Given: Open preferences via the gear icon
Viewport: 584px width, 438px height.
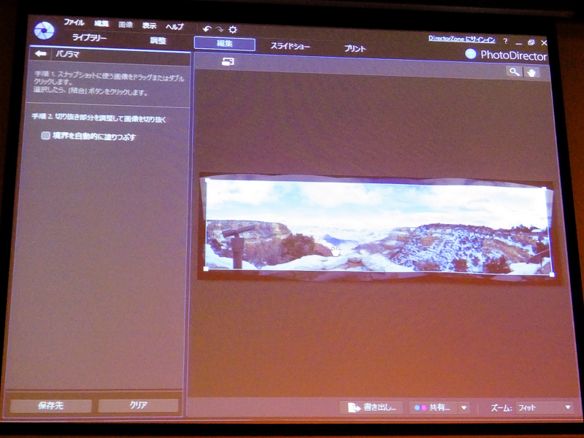Looking at the screenshot, I should [233, 29].
